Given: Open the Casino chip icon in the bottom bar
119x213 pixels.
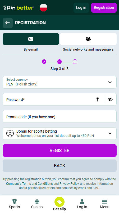Looking at the screenshot, I should coord(37,202).
